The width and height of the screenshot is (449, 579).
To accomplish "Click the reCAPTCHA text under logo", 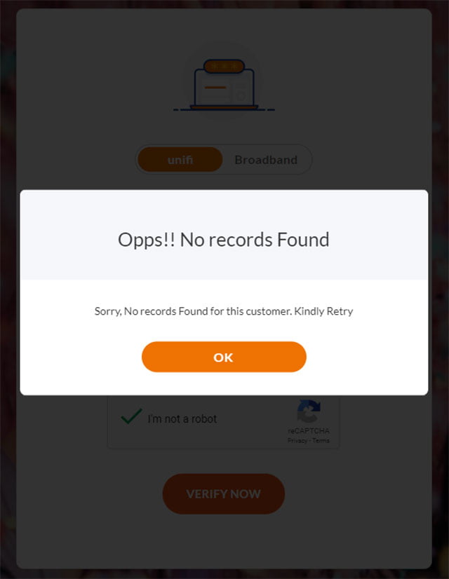I will [309, 431].
